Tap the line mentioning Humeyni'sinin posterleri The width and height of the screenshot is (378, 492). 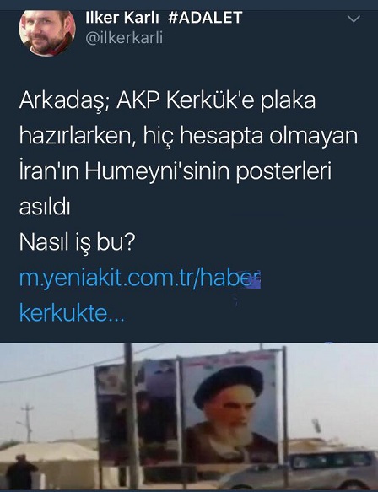click(175, 171)
